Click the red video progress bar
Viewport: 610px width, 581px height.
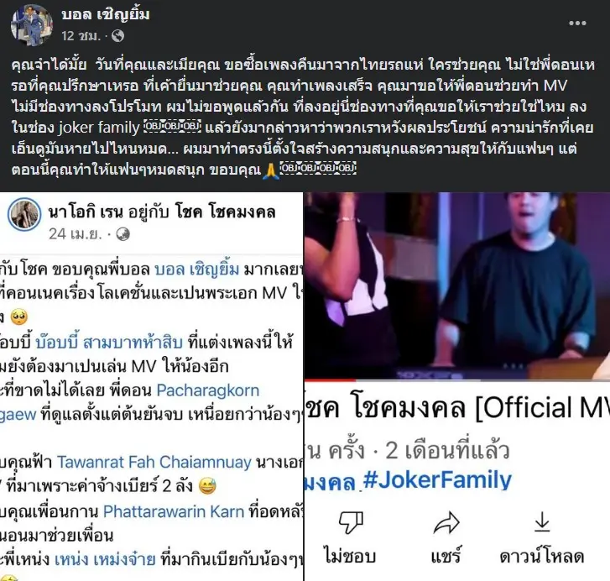330,379
